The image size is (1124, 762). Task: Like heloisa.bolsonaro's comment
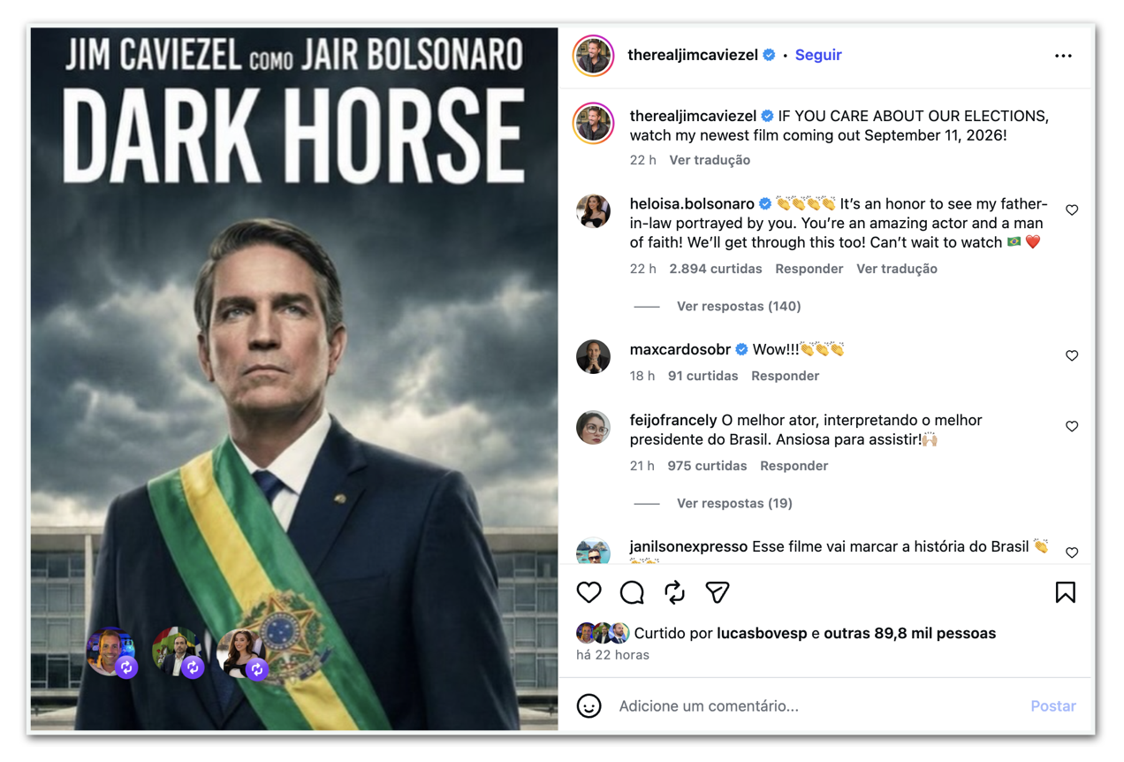(1072, 210)
